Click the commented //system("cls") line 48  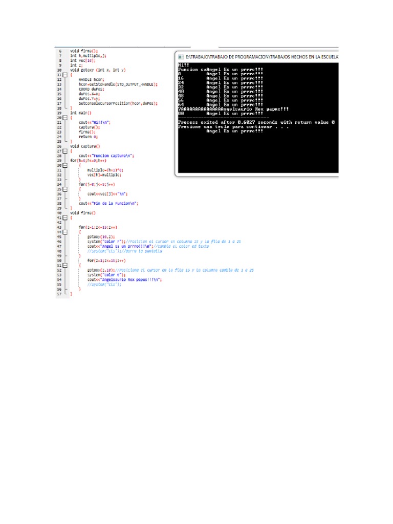pos(125,251)
